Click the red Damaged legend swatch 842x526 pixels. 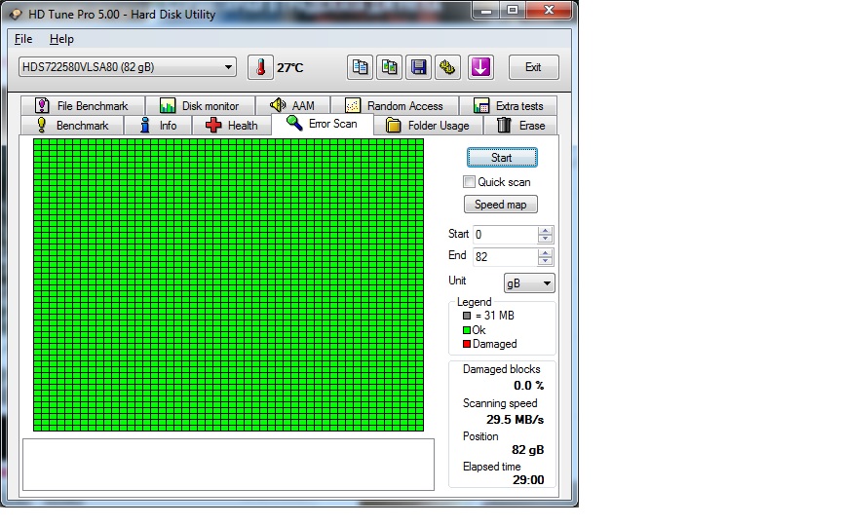467,344
